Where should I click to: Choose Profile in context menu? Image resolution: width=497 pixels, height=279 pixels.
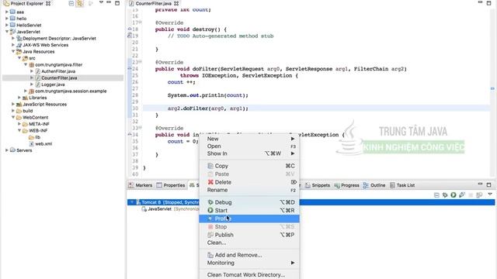point(249,219)
